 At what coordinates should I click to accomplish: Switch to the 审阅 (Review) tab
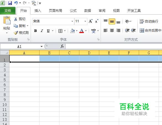tap(102, 10)
